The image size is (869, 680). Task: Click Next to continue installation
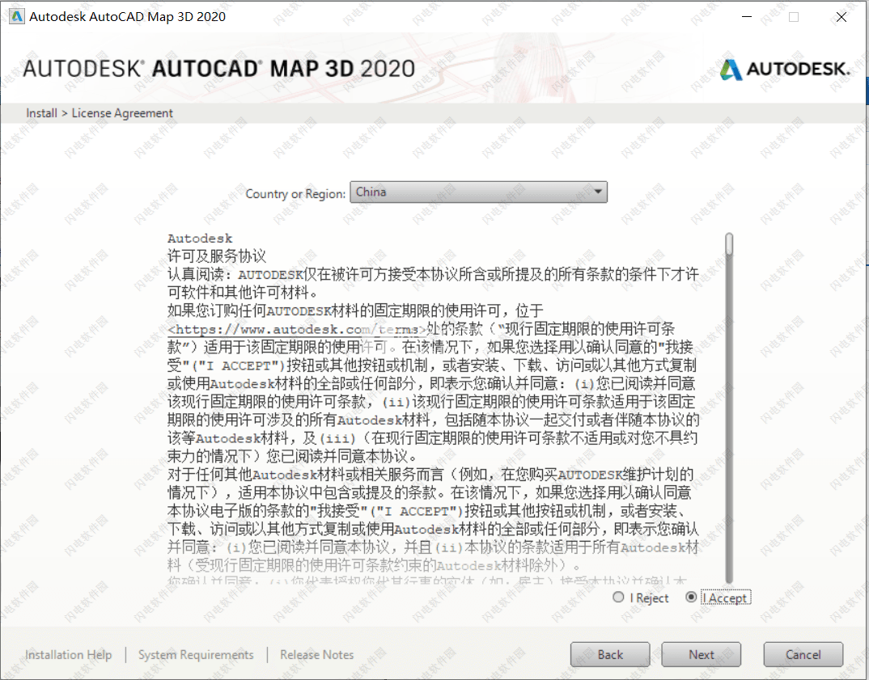(x=701, y=654)
